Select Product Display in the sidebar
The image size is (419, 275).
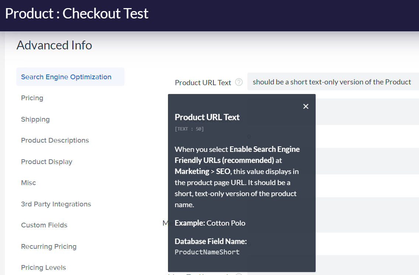[47, 162]
